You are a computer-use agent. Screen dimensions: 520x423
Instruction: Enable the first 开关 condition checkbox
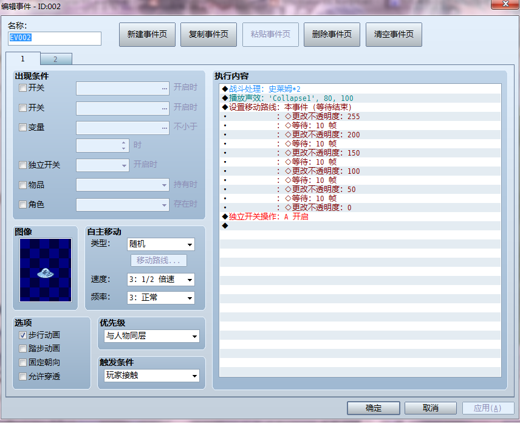22,88
